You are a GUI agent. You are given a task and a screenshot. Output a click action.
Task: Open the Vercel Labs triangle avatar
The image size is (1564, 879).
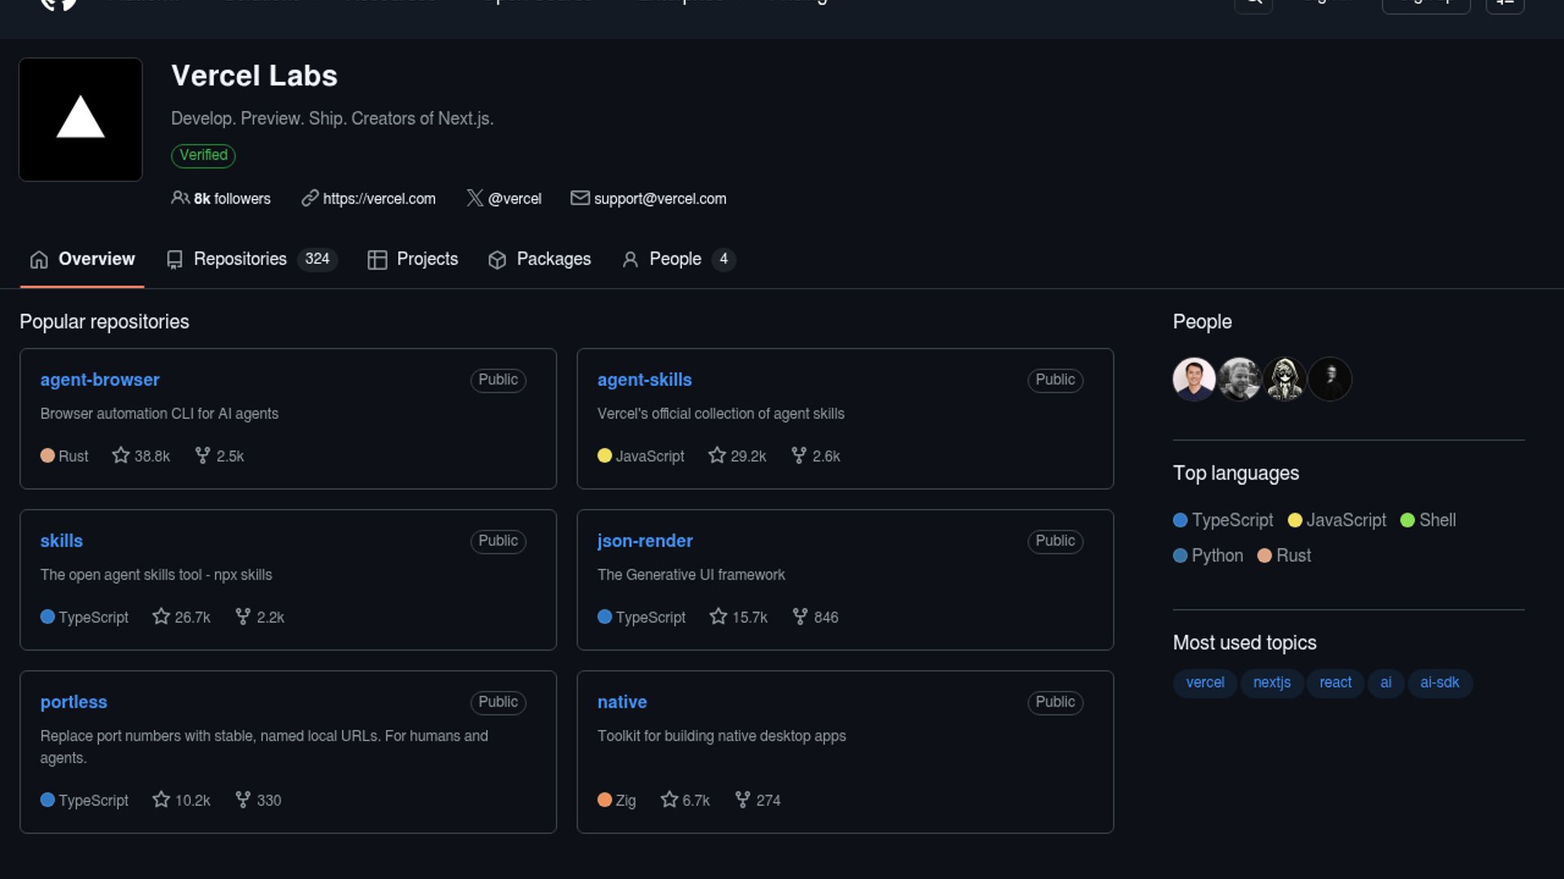[81, 119]
